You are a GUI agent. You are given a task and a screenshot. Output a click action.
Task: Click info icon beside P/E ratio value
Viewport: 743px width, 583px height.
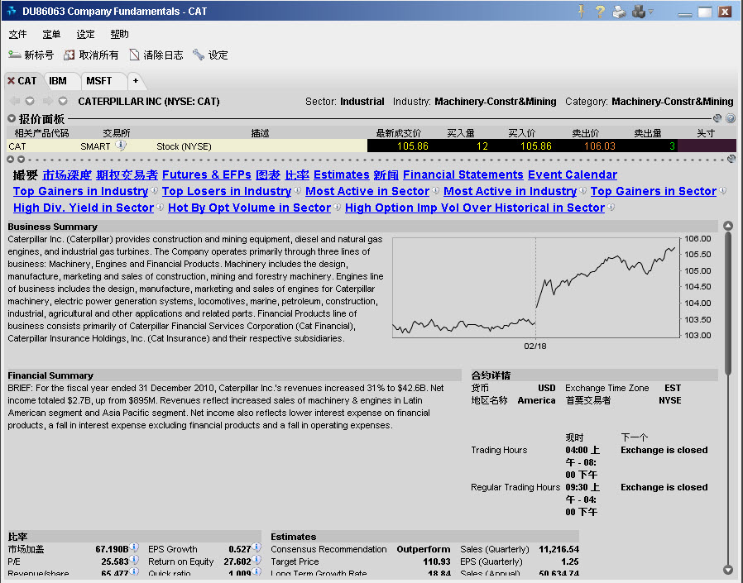click(136, 561)
